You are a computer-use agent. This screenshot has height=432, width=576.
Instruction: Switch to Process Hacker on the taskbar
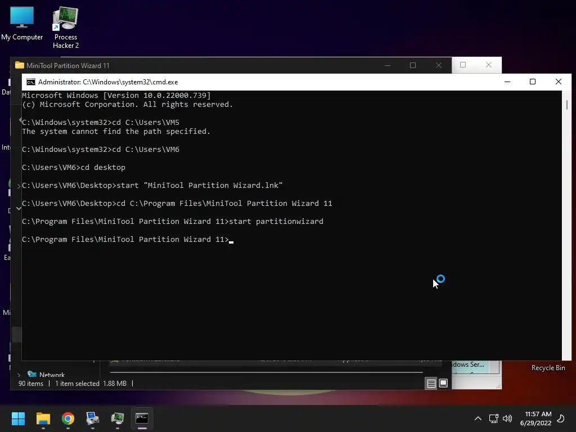click(118, 418)
